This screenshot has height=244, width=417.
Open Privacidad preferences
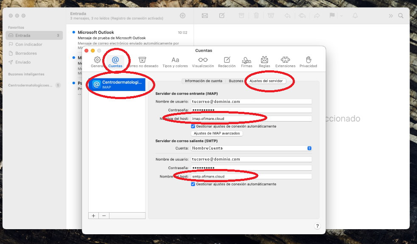click(308, 62)
